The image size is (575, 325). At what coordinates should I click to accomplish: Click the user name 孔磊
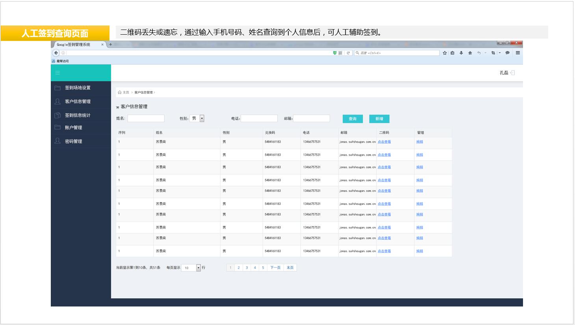(504, 73)
